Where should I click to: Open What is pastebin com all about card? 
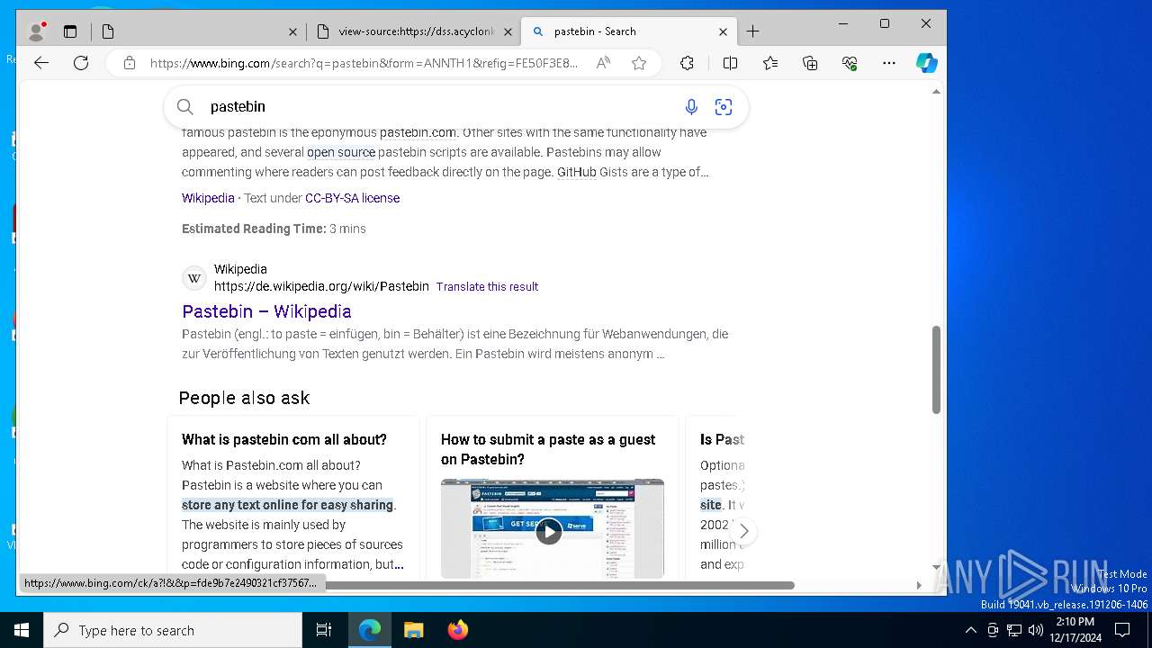pyautogui.click(x=284, y=439)
